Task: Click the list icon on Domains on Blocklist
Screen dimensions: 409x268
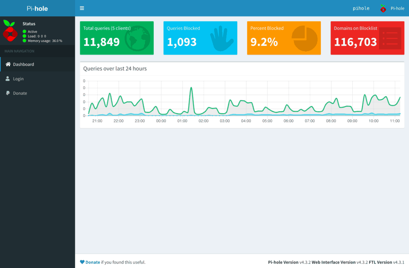Action: 390,38
